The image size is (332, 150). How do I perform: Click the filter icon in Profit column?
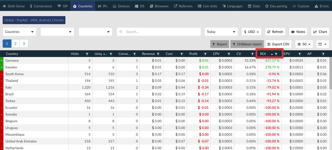pyautogui.click(x=205, y=54)
